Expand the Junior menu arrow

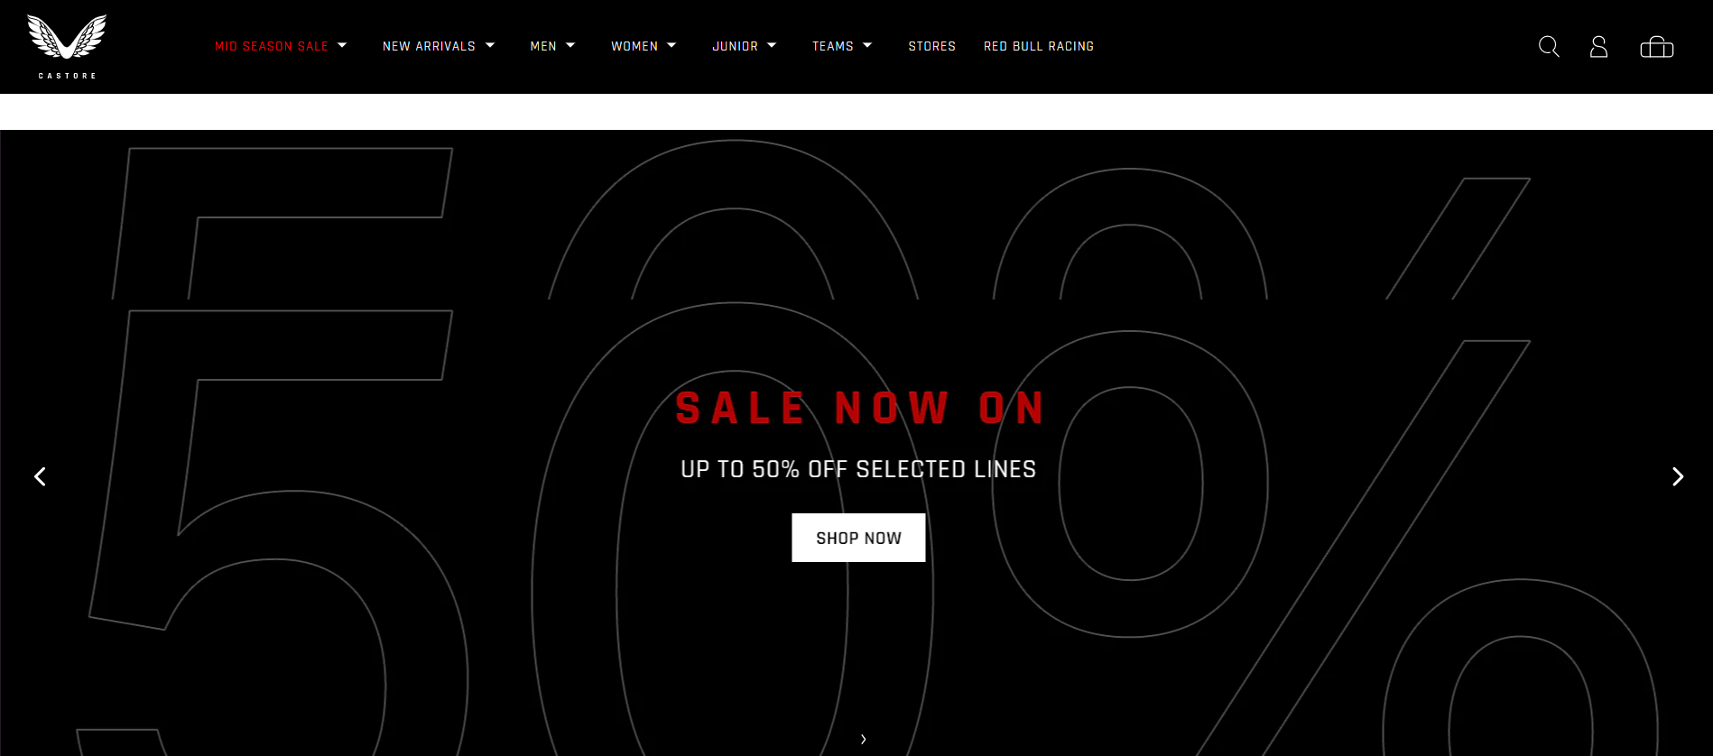[x=772, y=45]
